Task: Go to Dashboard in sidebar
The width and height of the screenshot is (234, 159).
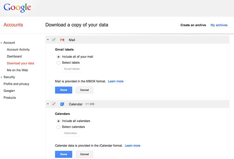Action: [x=14, y=56]
